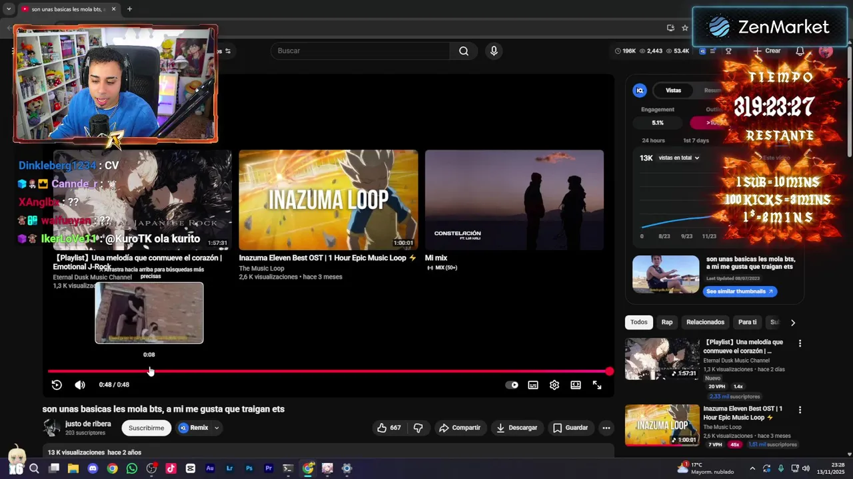
Task: Like the video with 667 likes
Action: point(389,428)
